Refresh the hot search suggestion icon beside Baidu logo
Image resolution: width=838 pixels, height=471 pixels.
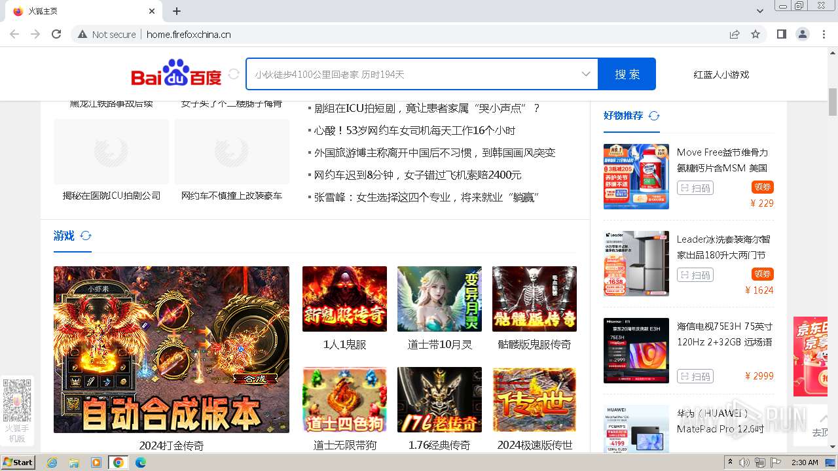234,74
